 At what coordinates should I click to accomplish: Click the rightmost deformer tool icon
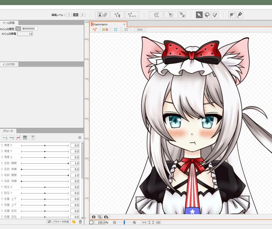pos(182,15)
